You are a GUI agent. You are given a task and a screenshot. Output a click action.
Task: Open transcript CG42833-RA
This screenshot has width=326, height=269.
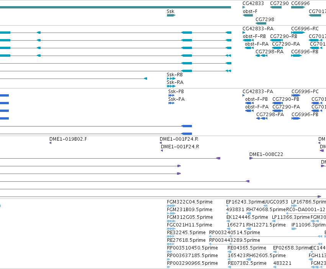click(258, 29)
